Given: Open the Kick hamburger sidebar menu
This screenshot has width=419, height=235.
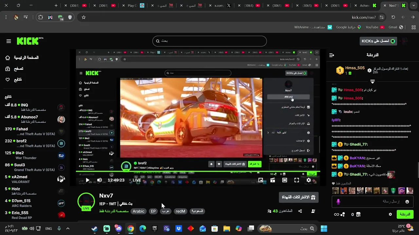Looking at the screenshot, I should coord(9,41).
